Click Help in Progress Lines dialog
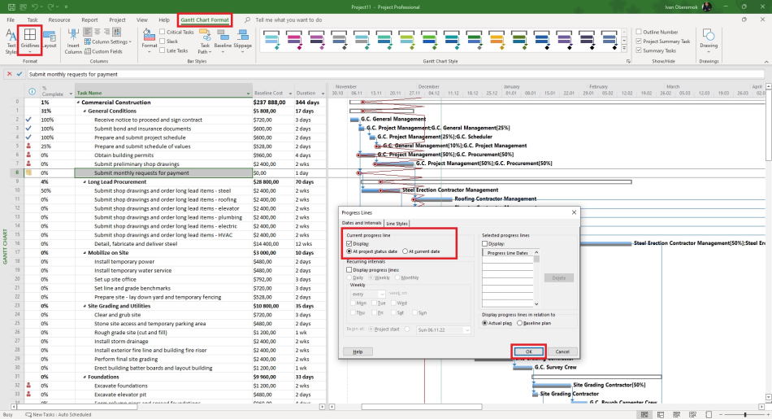Viewport: 772px width, 419px height. pos(358,351)
